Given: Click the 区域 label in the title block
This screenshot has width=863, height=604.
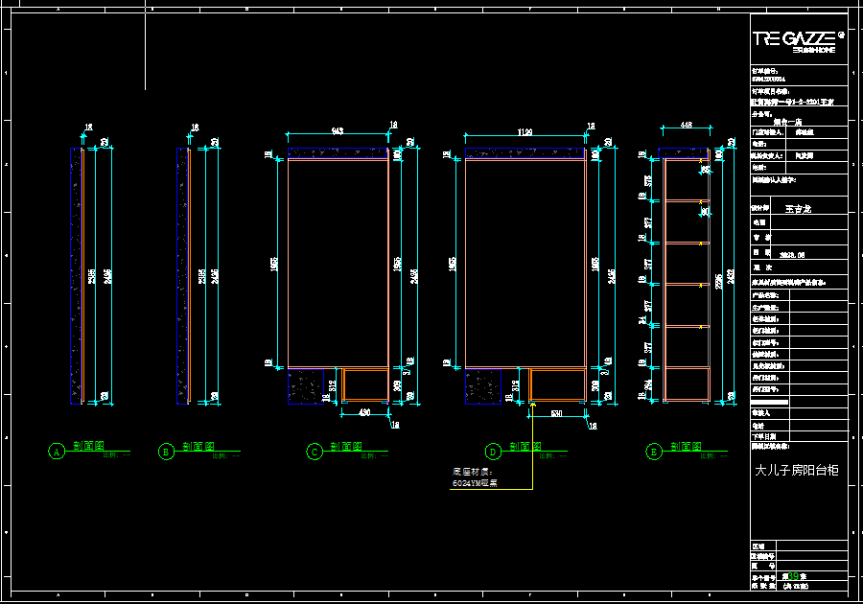Looking at the screenshot, I should (758, 546).
